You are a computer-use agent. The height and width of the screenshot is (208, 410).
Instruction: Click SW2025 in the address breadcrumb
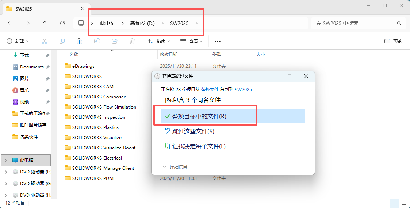click(x=179, y=23)
